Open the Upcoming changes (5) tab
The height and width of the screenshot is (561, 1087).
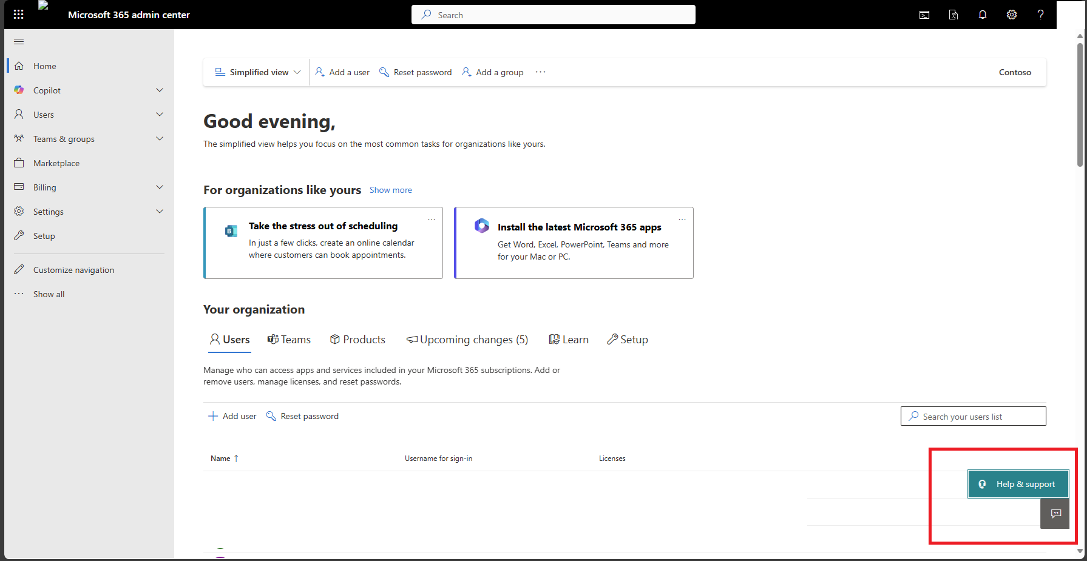click(x=467, y=340)
